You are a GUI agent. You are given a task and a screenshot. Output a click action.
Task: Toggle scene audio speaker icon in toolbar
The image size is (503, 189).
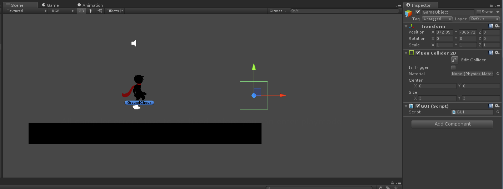(100, 11)
